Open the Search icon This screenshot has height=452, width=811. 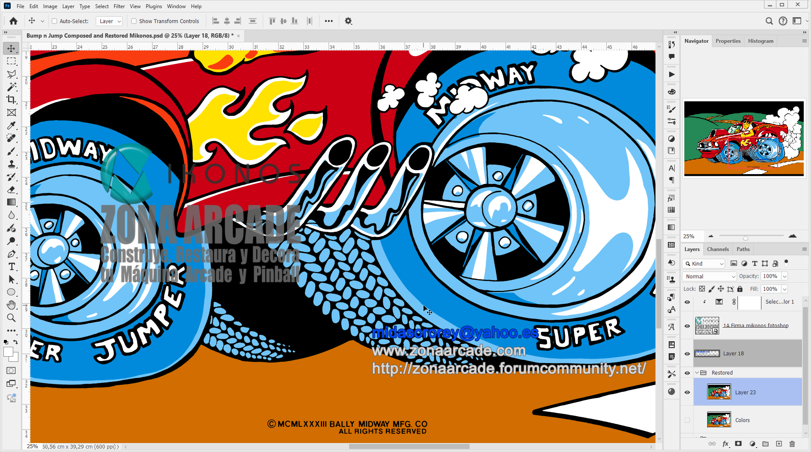(769, 21)
